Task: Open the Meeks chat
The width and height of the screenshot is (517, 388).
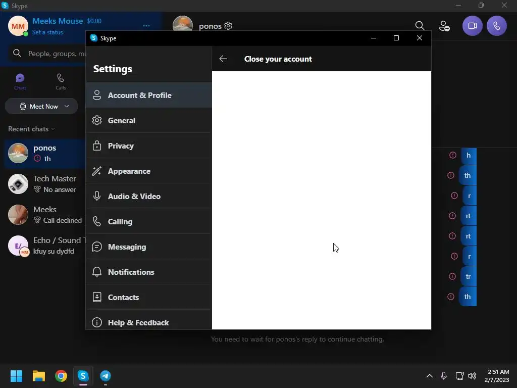Action: (45, 214)
